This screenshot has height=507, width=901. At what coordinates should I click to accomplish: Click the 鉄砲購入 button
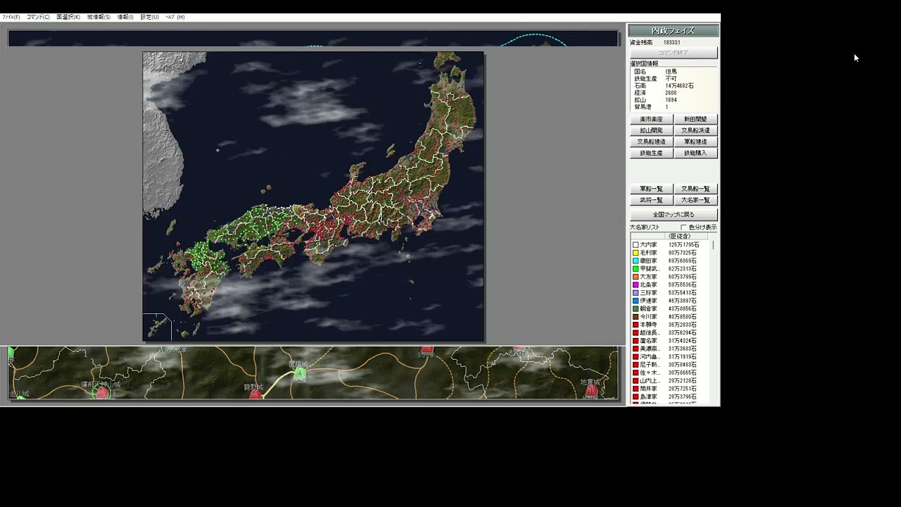[x=695, y=153]
